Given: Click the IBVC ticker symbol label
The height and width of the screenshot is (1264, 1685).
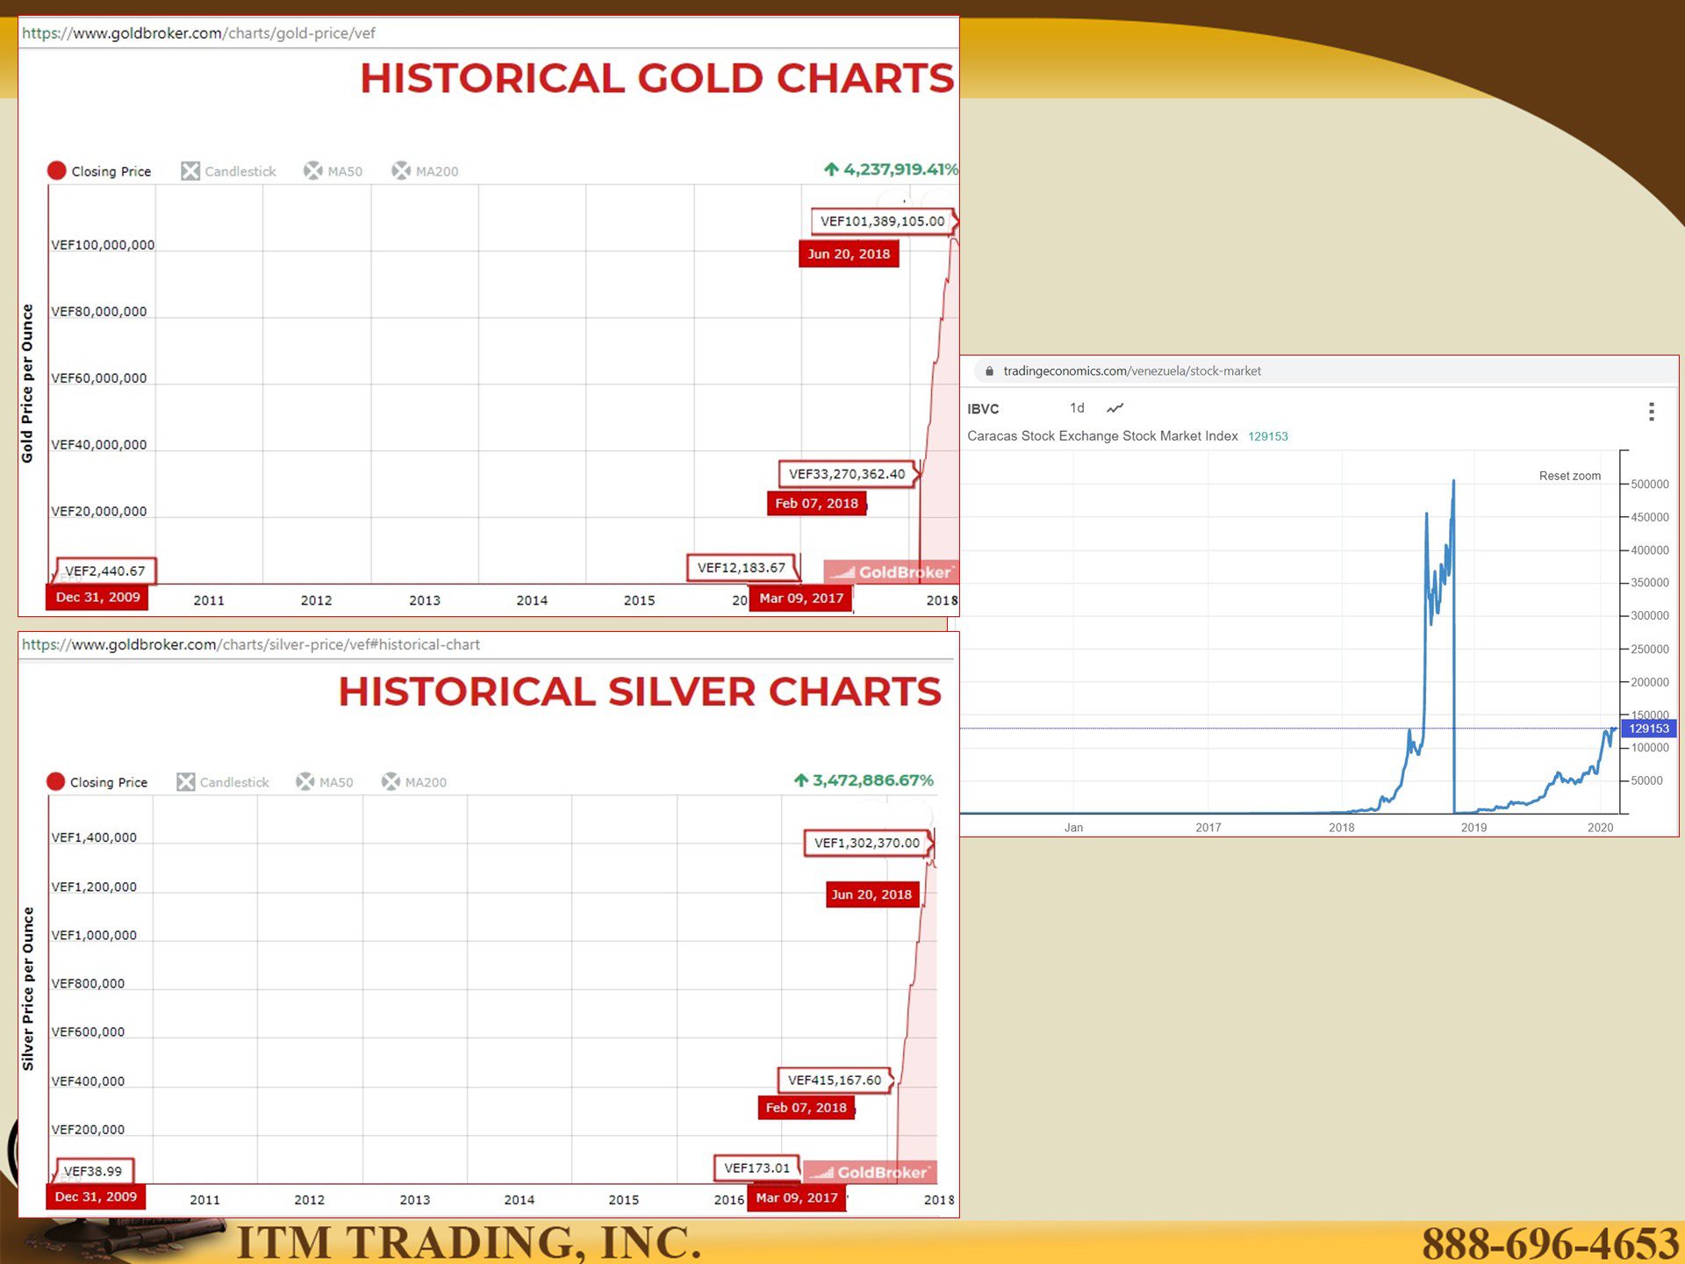Looking at the screenshot, I should point(983,409).
